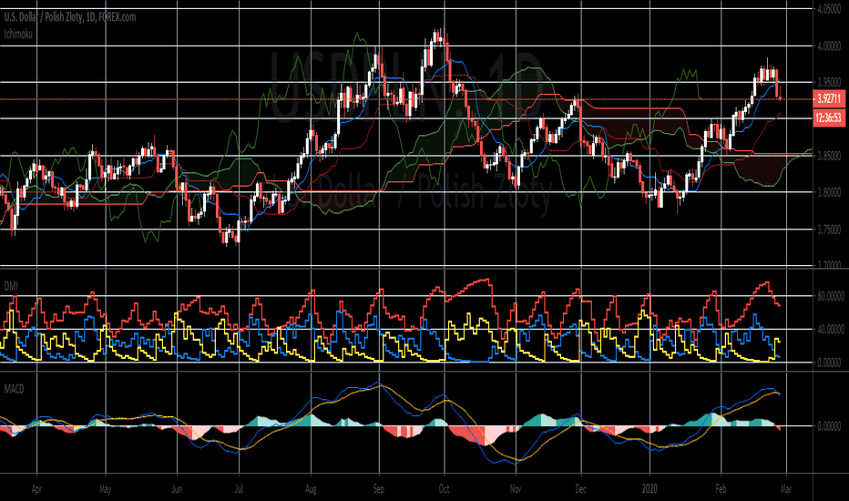
Task: Click the Oct date on time axis
Action: pos(444,489)
